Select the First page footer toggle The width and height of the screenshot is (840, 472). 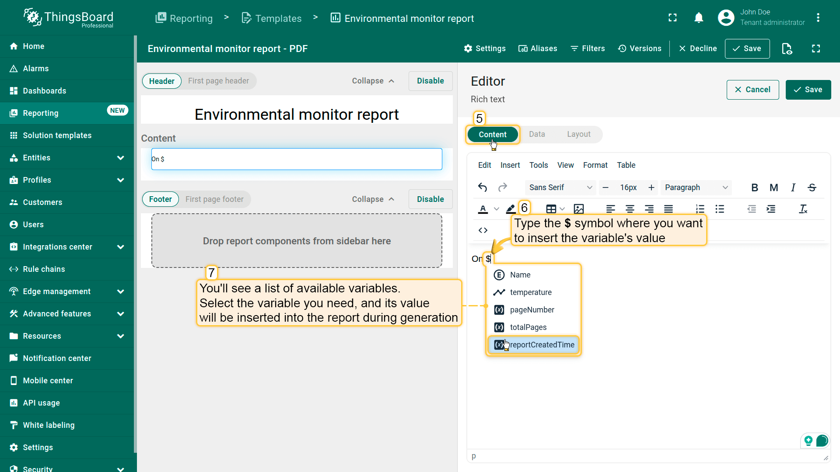[x=214, y=199]
